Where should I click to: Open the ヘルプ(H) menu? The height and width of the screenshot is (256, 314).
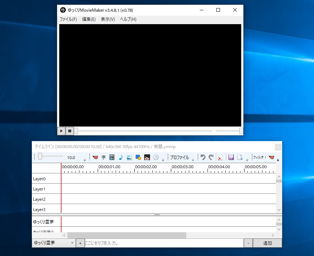(x=128, y=19)
